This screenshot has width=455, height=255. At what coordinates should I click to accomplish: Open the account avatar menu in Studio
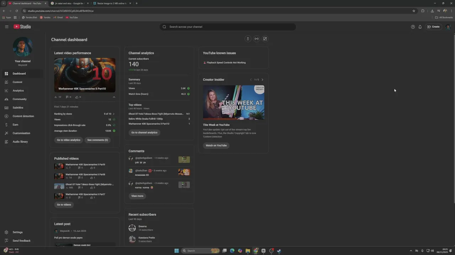point(448,27)
